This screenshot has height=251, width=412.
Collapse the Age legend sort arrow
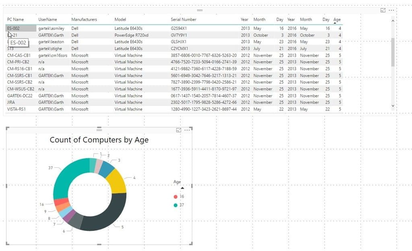click(x=182, y=188)
